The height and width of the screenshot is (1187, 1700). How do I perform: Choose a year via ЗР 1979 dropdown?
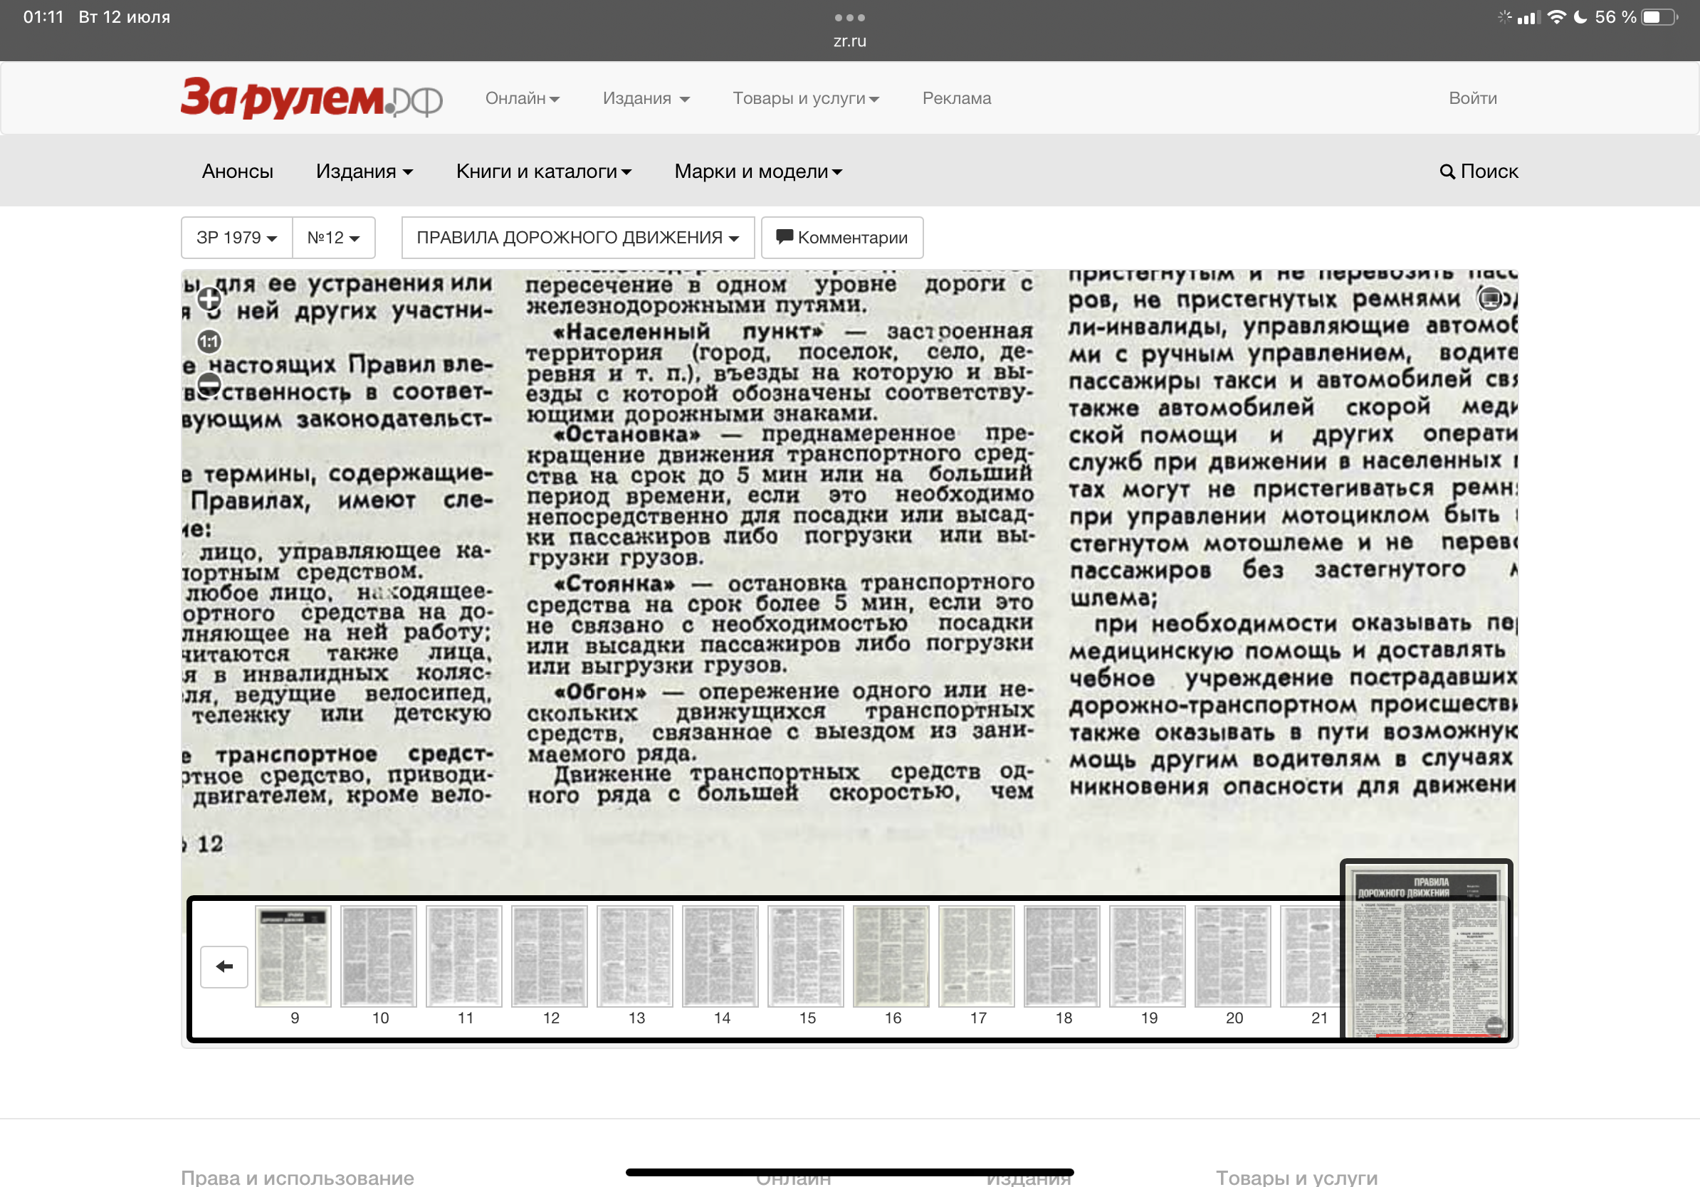[x=237, y=238]
